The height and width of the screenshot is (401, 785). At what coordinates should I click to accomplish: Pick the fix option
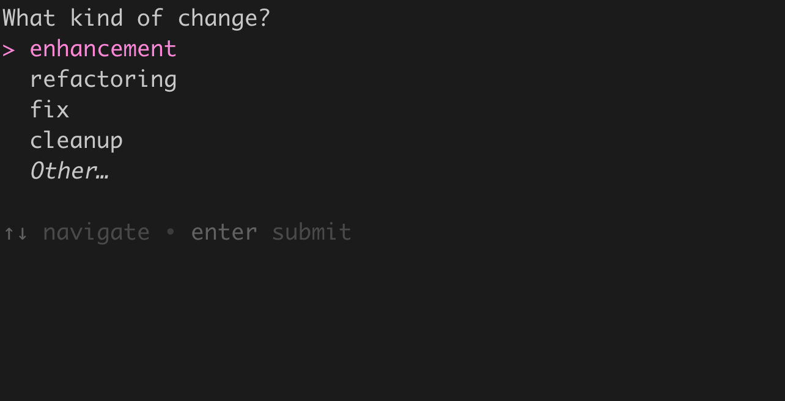(49, 109)
